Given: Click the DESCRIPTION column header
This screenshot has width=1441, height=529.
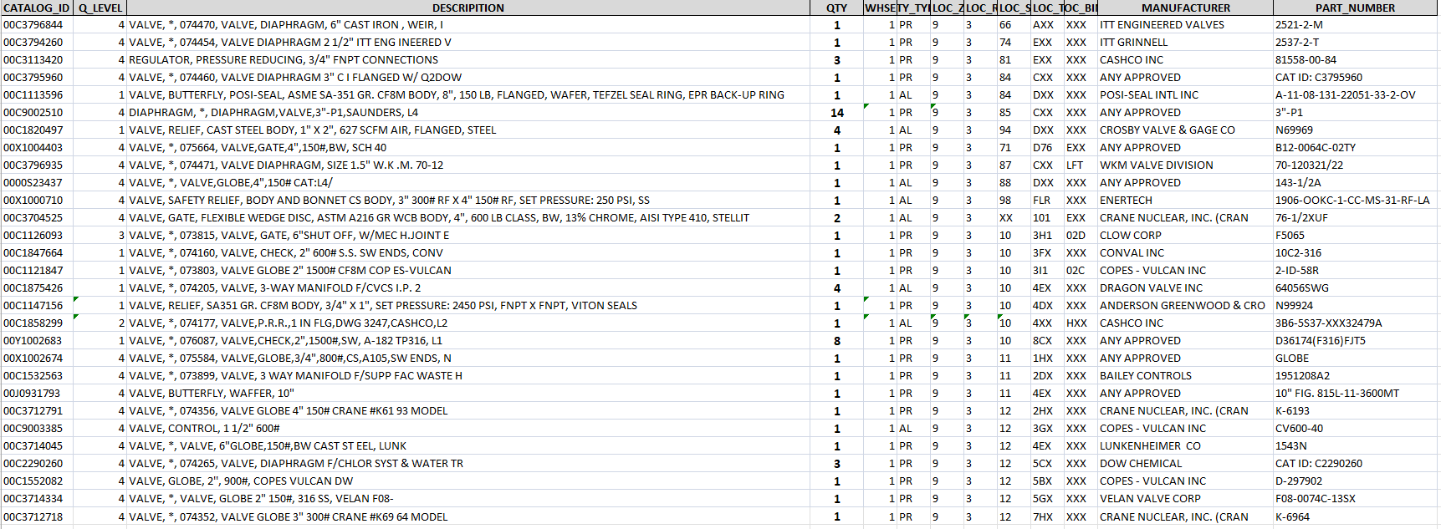Looking at the screenshot, I should click(x=468, y=8).
